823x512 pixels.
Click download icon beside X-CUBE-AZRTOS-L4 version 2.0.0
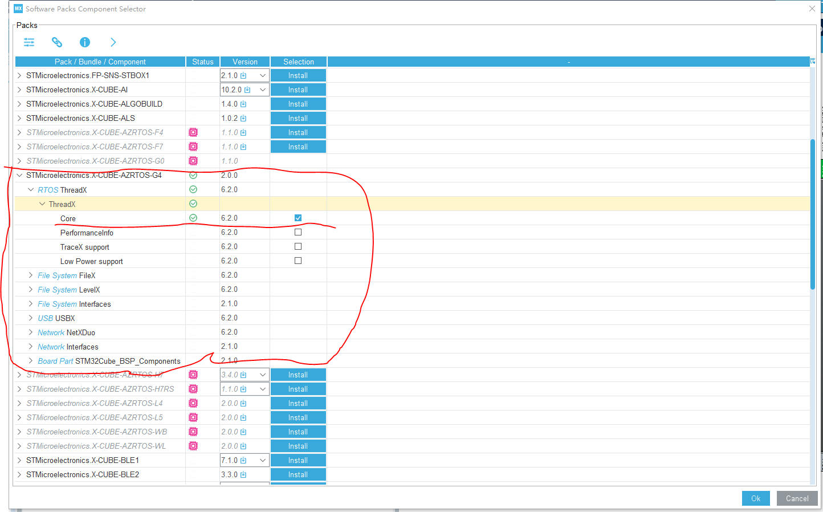[243, 403]
